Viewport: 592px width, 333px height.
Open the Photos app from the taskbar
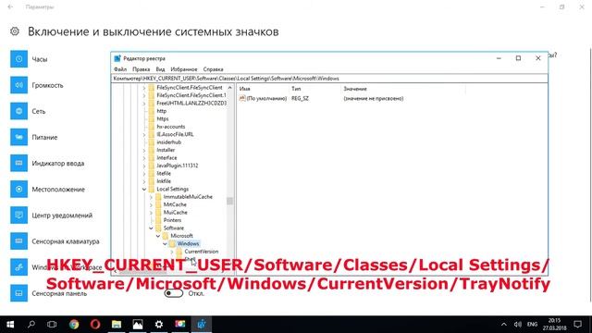coord(138,324)
